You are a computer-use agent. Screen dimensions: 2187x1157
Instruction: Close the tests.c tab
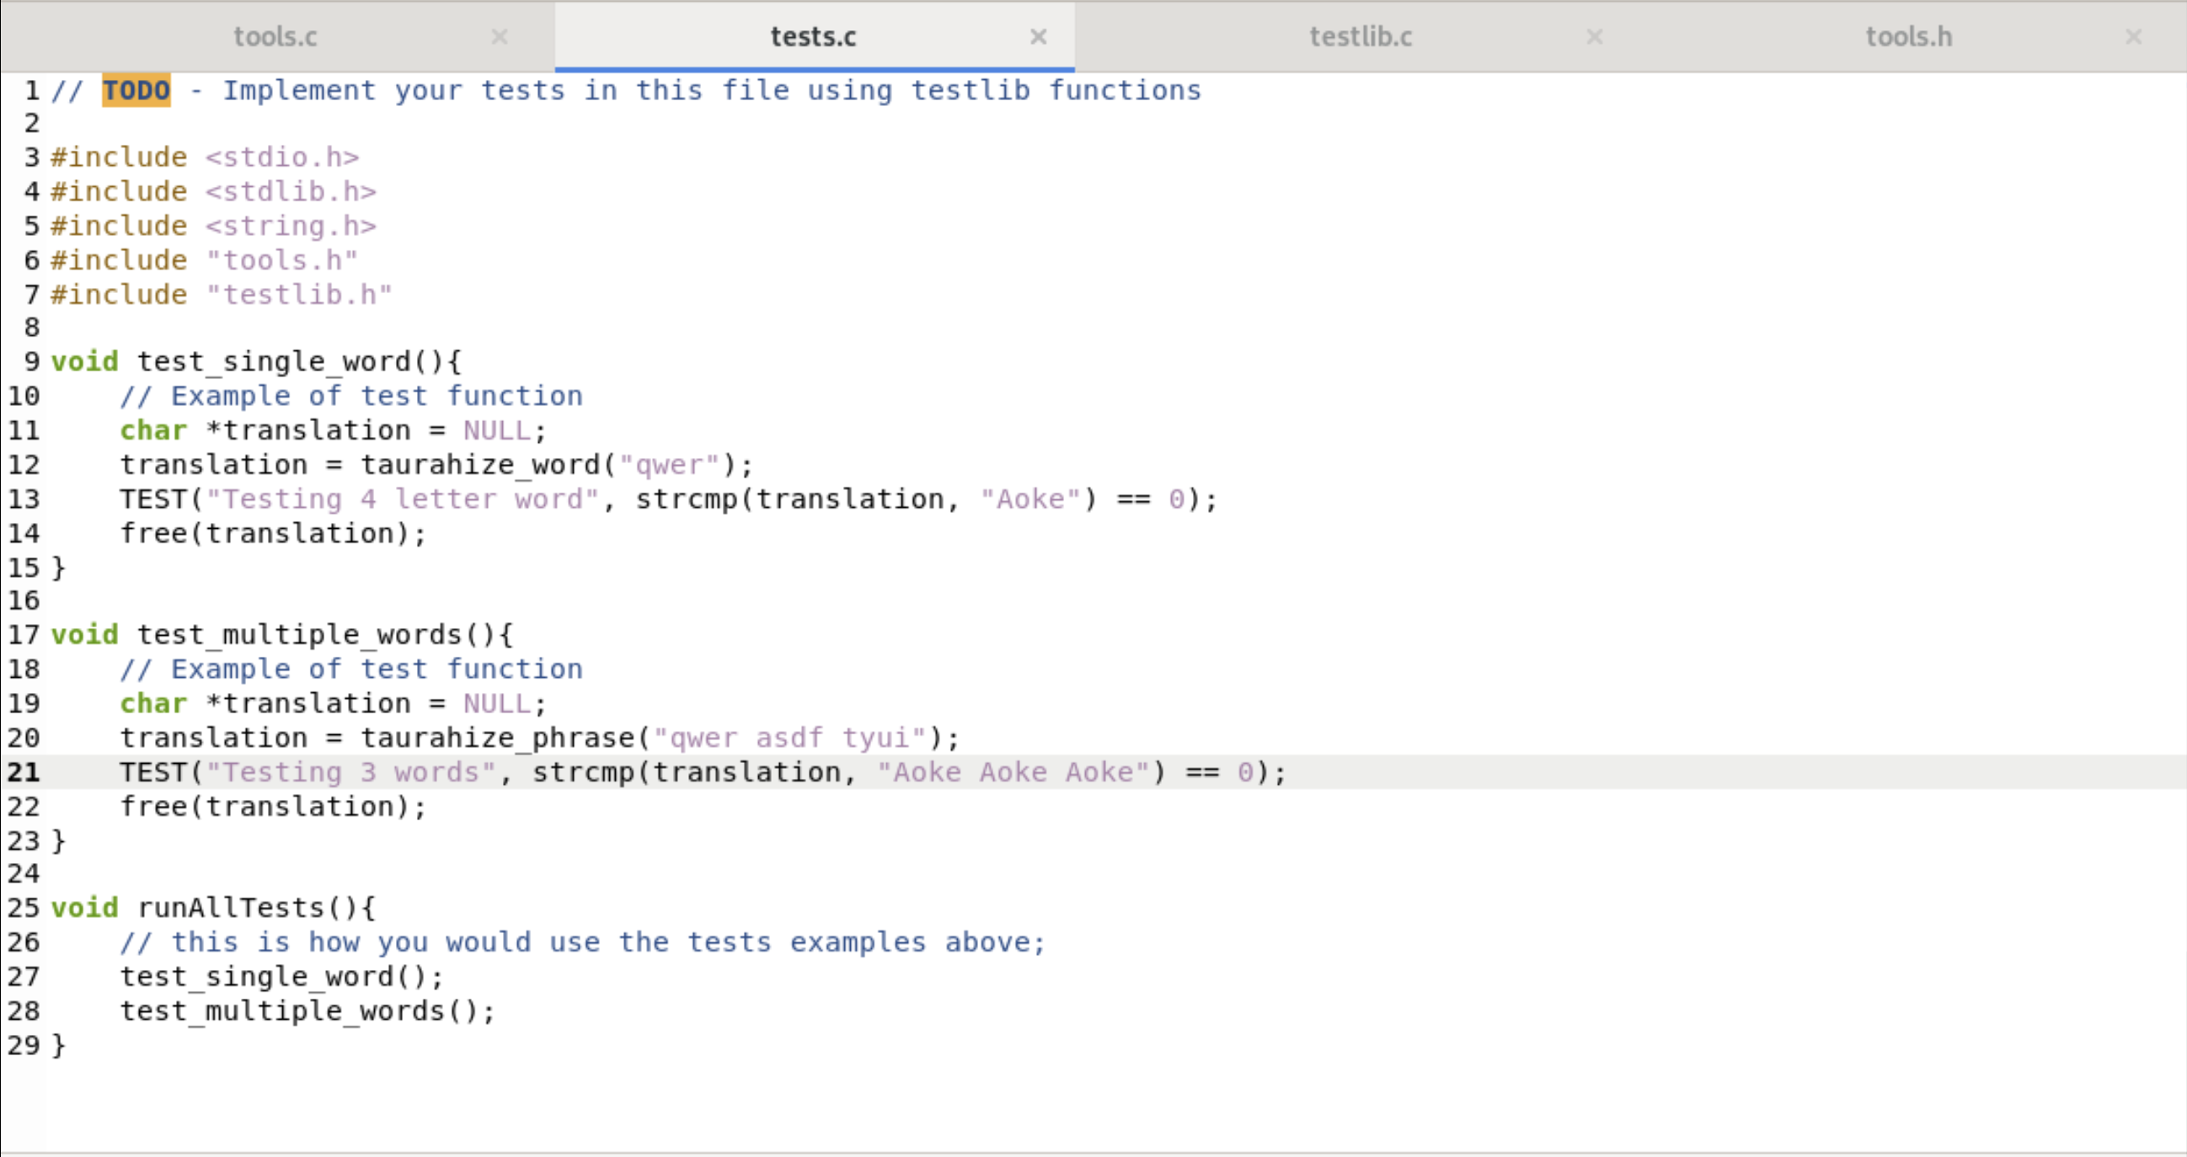tap(1040, 36)
